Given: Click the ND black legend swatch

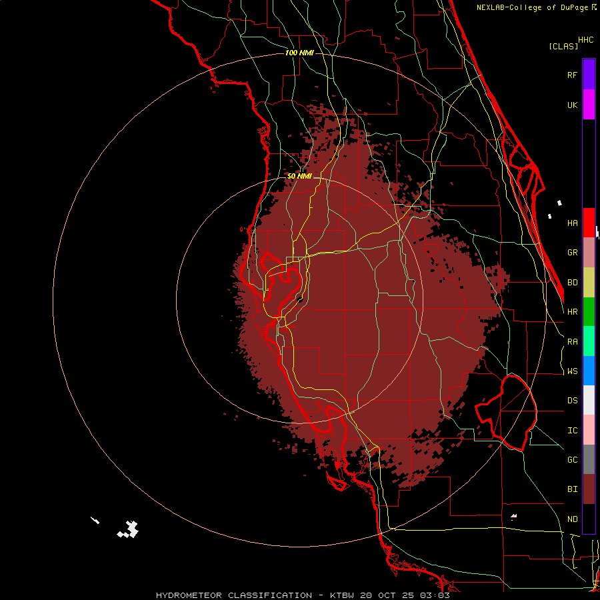Looking at the screenshot, I should (589, 519).
